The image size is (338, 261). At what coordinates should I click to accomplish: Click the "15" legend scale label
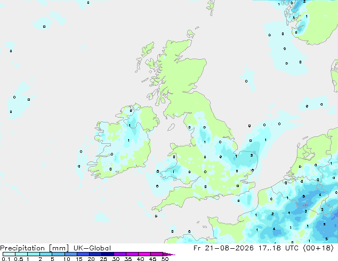tap(79, 259)
